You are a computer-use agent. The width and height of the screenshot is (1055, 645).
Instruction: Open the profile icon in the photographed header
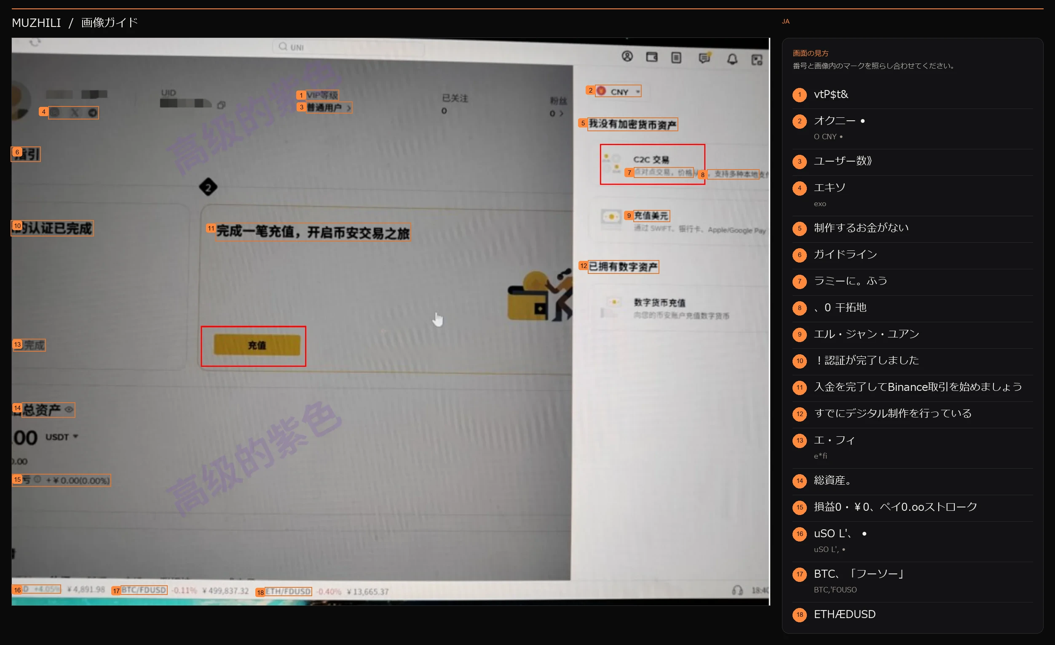627,56
